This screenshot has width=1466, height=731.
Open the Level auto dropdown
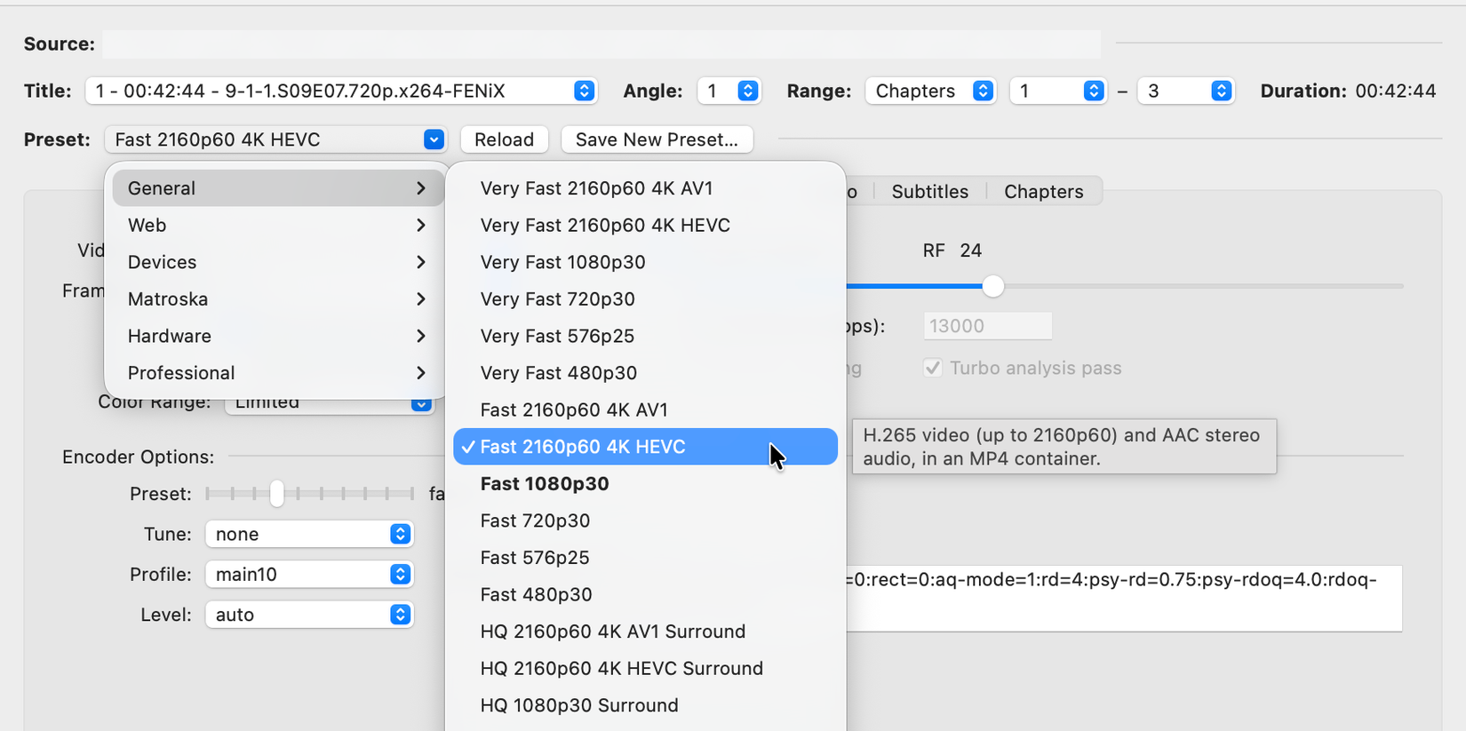[x=309, y=615]
